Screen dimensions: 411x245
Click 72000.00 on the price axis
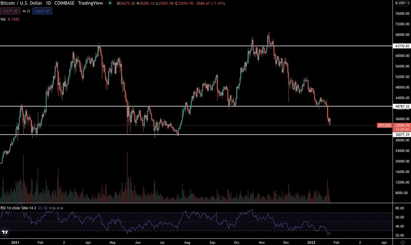[402, 24]
